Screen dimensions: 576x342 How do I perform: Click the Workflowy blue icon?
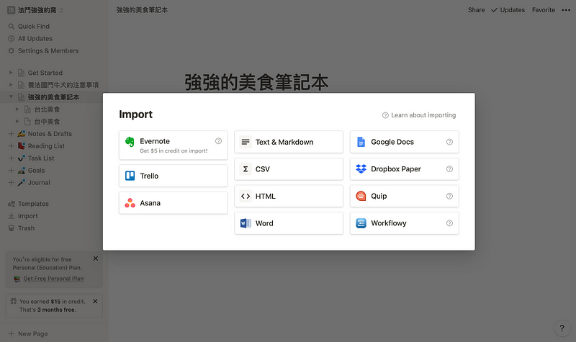[x=361, y=223]
